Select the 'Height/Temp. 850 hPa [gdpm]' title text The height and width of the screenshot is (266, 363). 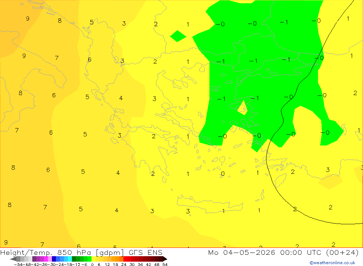click(62, 252)
